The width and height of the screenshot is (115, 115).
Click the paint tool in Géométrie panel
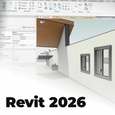(30, 9)
